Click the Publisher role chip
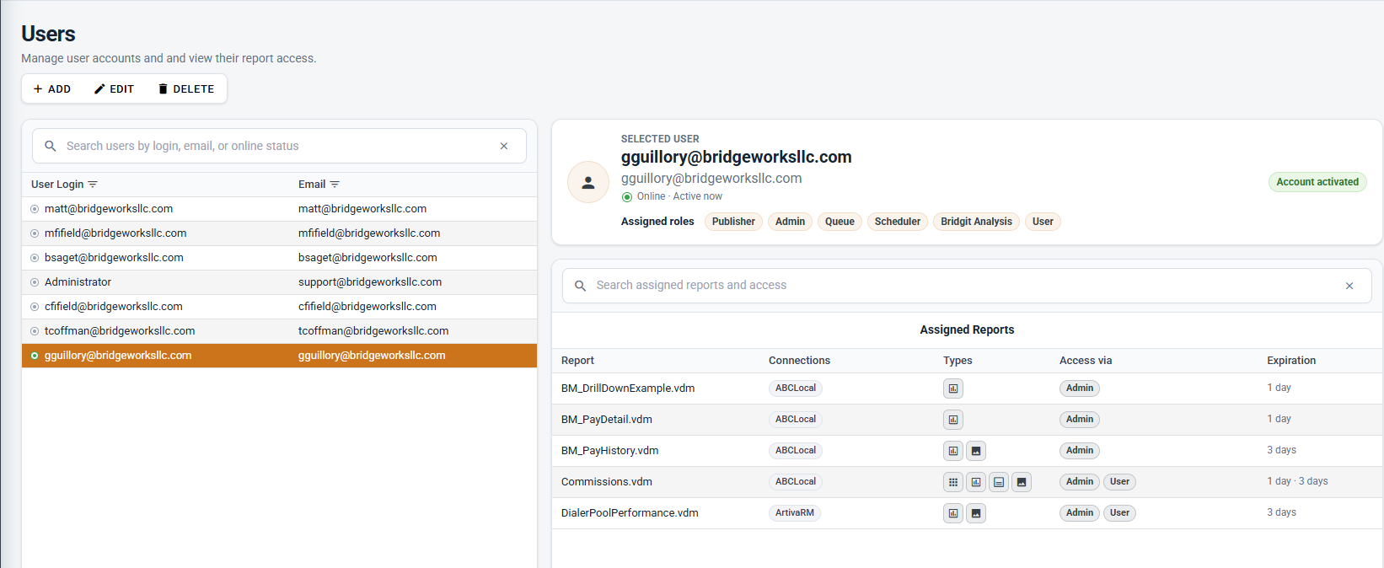 [733, 222]
